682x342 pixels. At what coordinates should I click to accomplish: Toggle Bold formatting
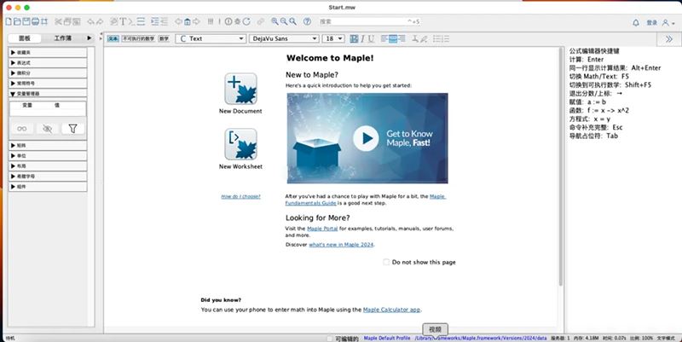pyautogui.click(x=354, y=38)
